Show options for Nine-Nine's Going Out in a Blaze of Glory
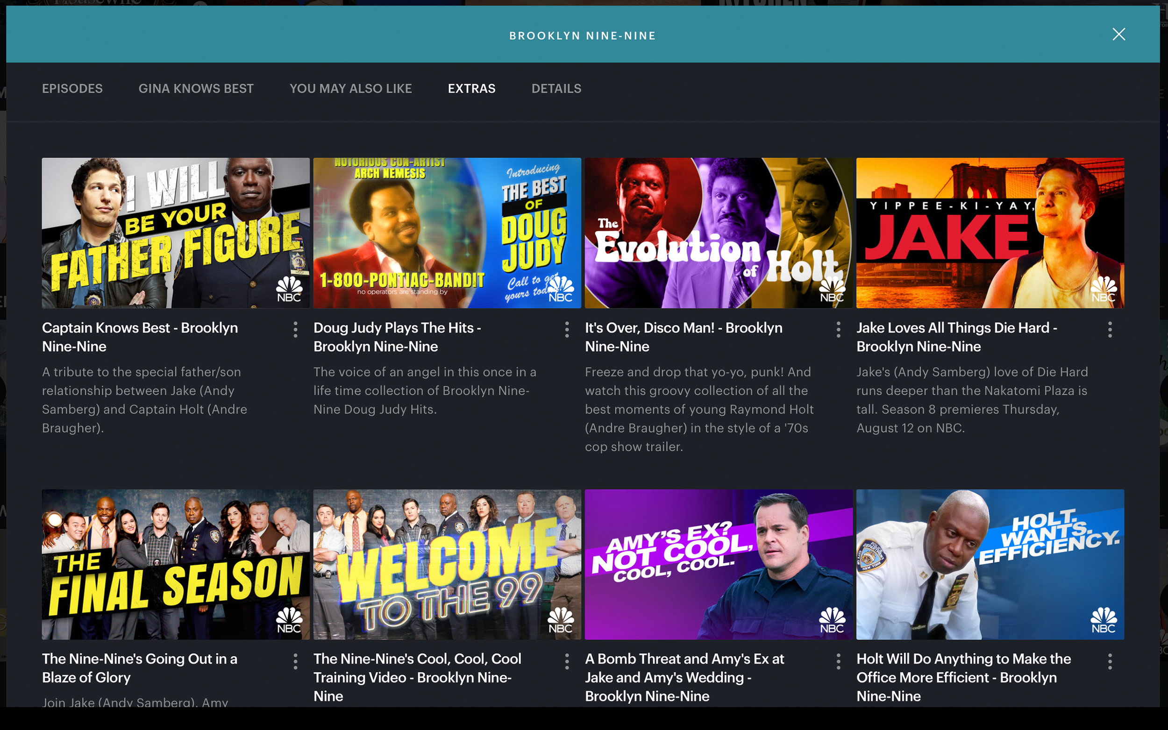This screenshot has width=1168, height=730. pos(295,661)
